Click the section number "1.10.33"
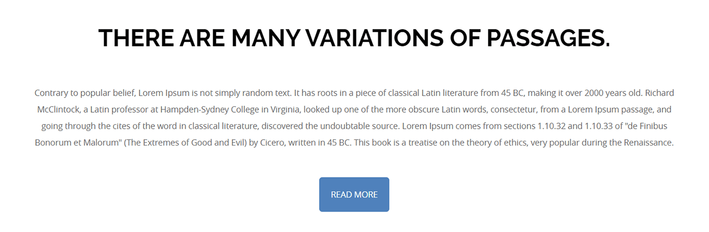 coord(598,126)
